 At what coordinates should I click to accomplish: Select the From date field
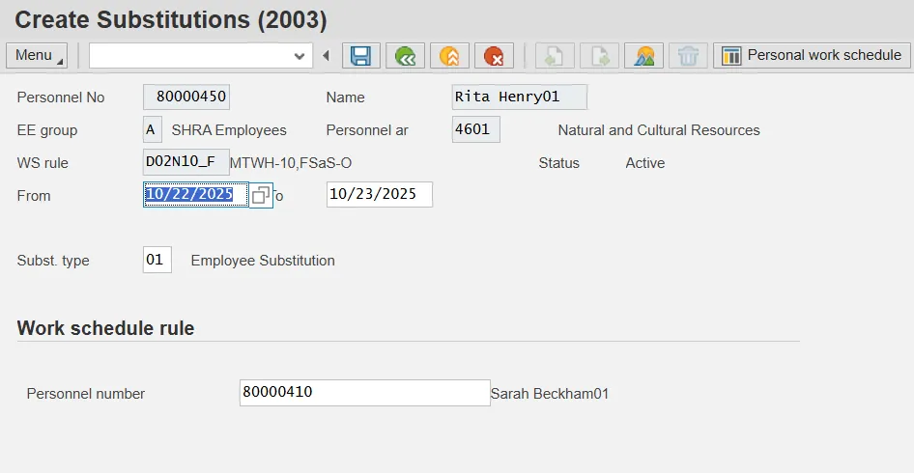pyautogui.click(x=189, y=195)
